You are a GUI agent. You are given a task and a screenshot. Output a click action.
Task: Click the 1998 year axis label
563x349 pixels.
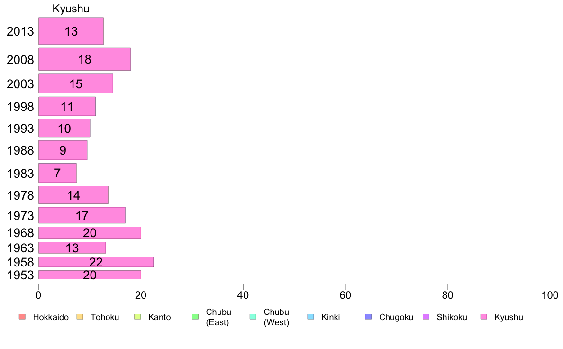point(20,107)
